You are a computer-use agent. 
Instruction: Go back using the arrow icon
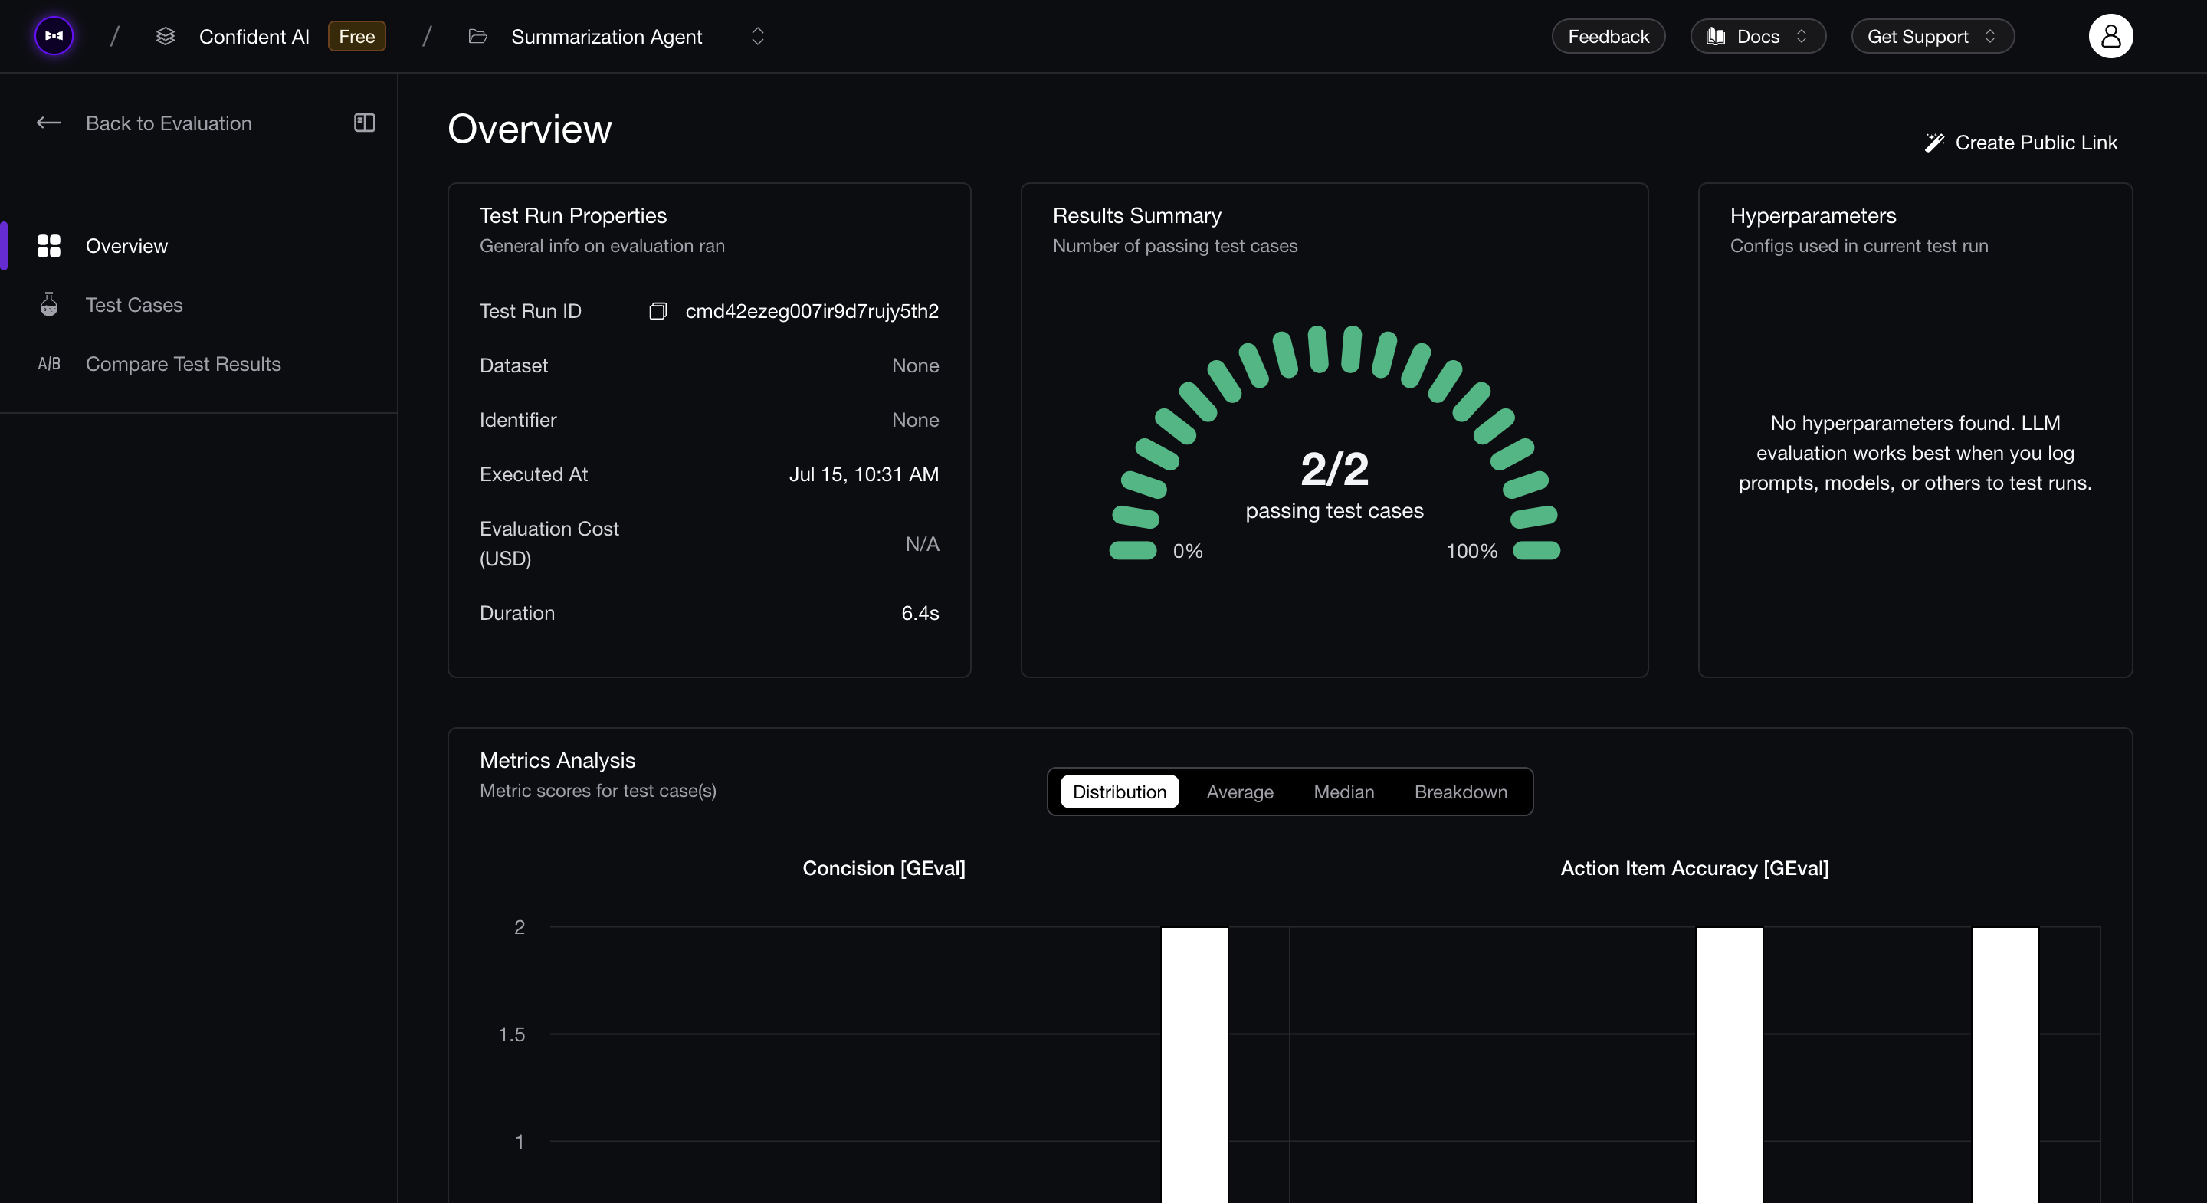point(49,123)
